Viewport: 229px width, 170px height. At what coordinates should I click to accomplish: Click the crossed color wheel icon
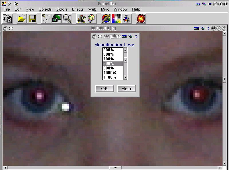click(x=106, y=19)
